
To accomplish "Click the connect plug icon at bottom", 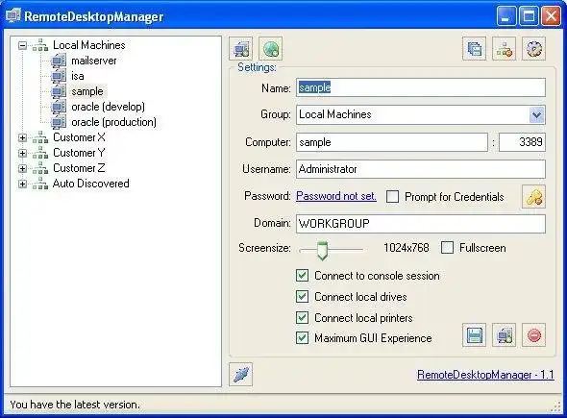I will (x=241, y=374).
